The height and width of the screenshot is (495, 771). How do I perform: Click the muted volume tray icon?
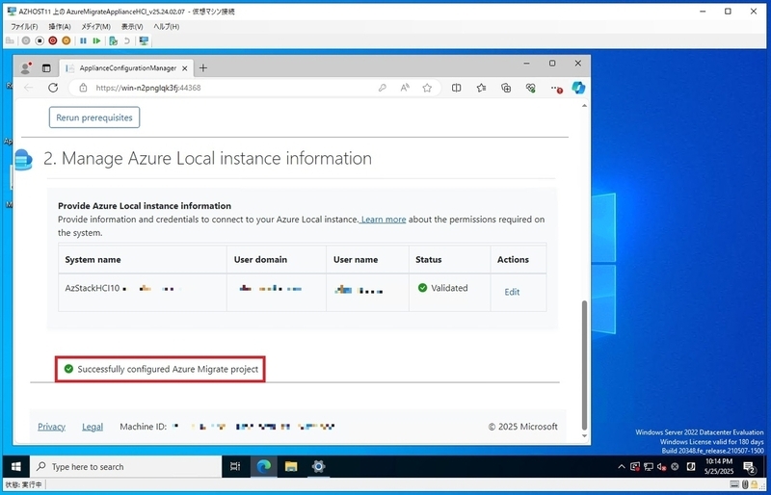[x=661, y=466]
